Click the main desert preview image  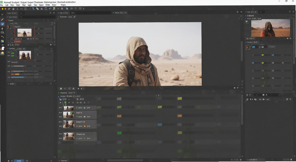click(x=140, y=54)
